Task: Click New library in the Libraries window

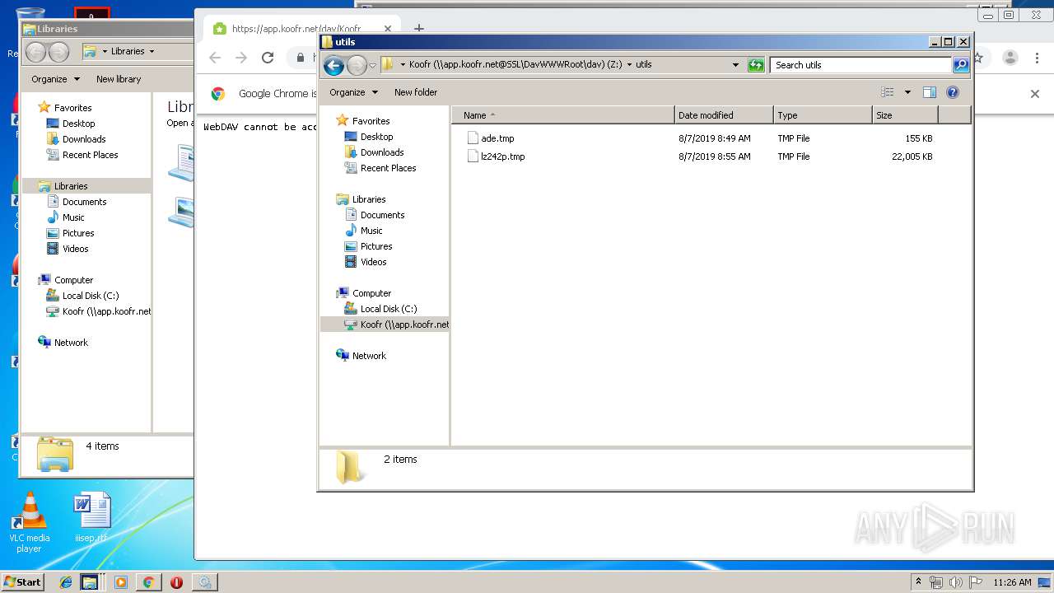Action: (119, 79)
